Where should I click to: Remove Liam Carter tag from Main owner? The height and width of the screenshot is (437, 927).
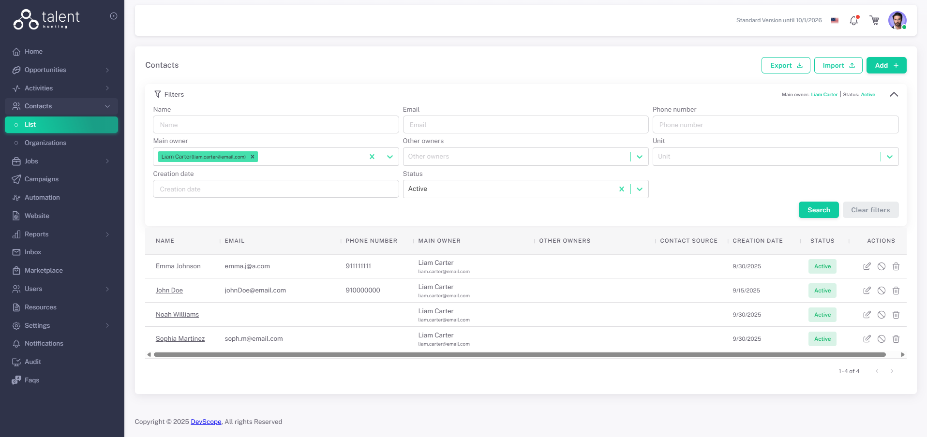(x=253, y=157)
